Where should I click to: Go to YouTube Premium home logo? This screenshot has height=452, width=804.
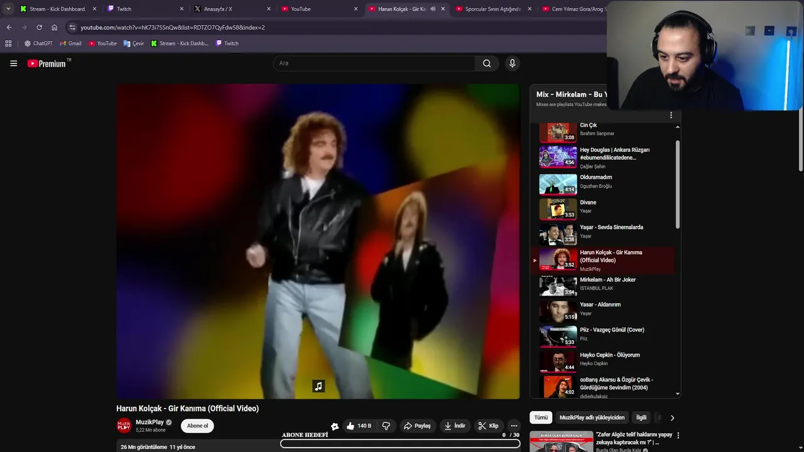[46, 63]
